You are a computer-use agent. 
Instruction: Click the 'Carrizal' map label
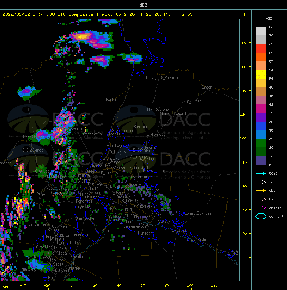point(102,231)
